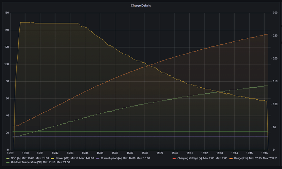The width and height of the screenshot is (282, 169).
Task: Click Charging Voltage 'Min: 2.00' value
Action: click(209, 158)
